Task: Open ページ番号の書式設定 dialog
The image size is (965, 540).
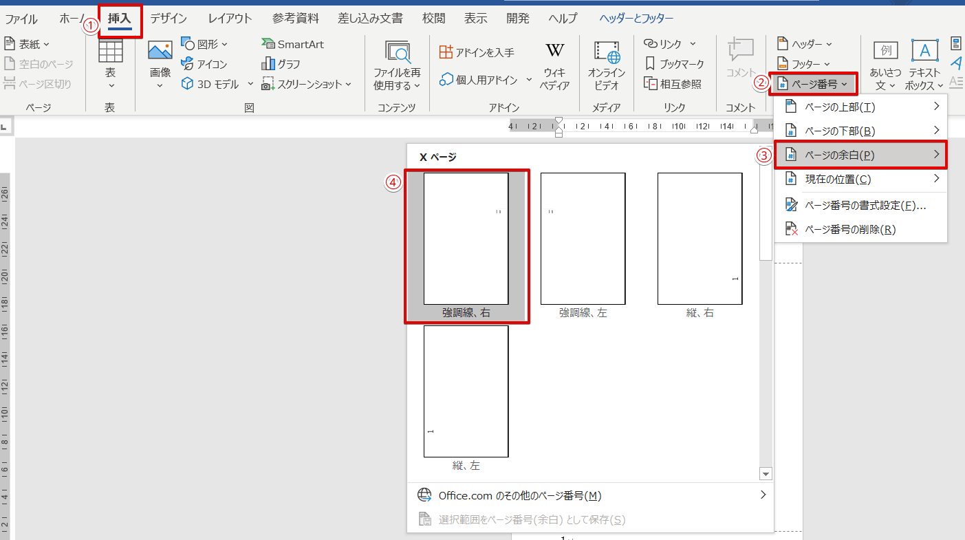Action: click(x=860, y=205)
